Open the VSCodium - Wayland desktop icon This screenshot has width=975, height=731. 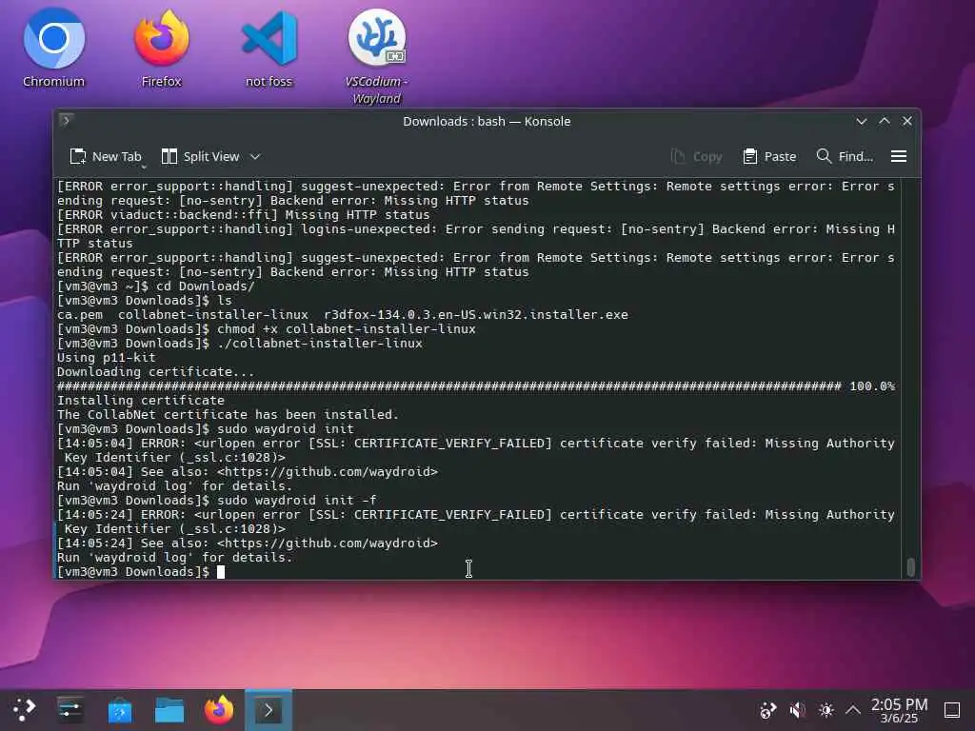pos(376,56)
